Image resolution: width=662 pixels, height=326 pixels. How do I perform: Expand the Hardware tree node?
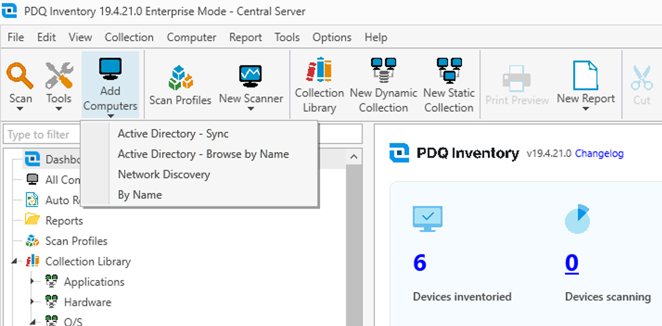pos(33,302)
